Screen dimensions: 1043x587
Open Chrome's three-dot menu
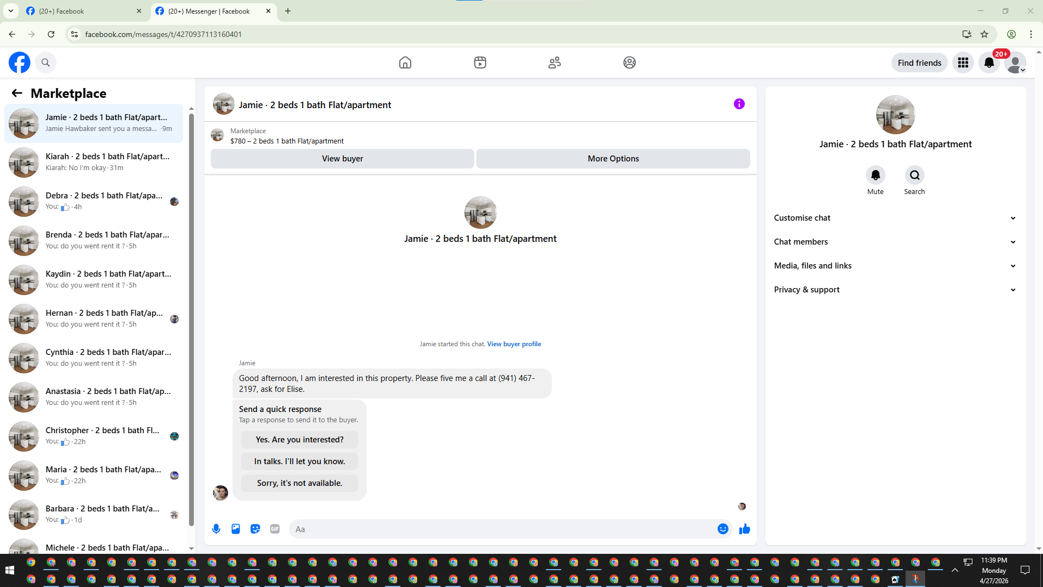[x=1031, y=34]
